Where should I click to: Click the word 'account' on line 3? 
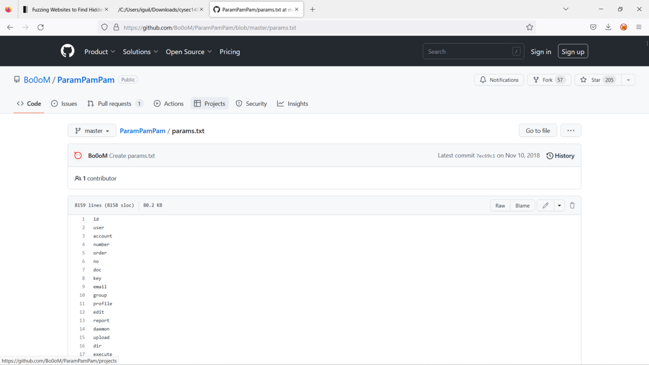click(x=103, y=236)
